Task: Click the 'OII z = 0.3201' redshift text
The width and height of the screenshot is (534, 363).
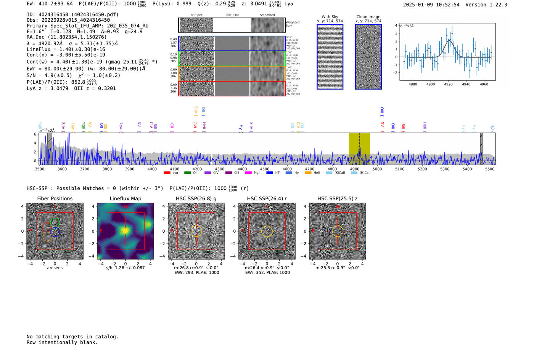Action: [95, 88]
